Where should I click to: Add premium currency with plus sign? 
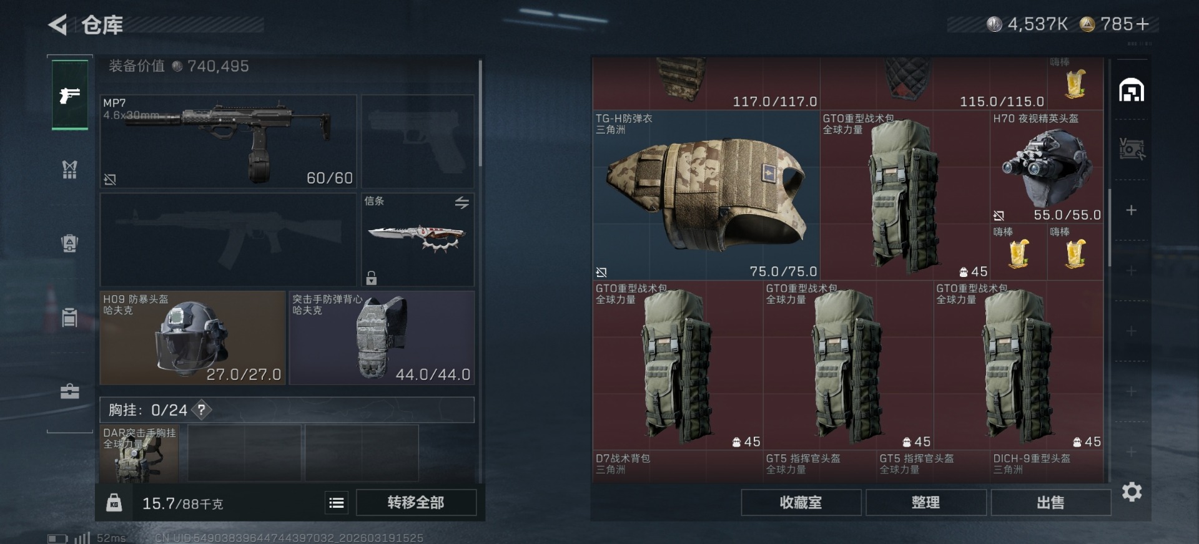click(x=1142, y=24)
